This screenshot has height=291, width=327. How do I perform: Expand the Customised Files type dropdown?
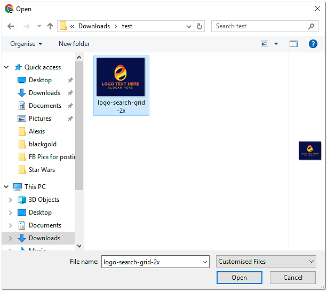tap(312, 262)
